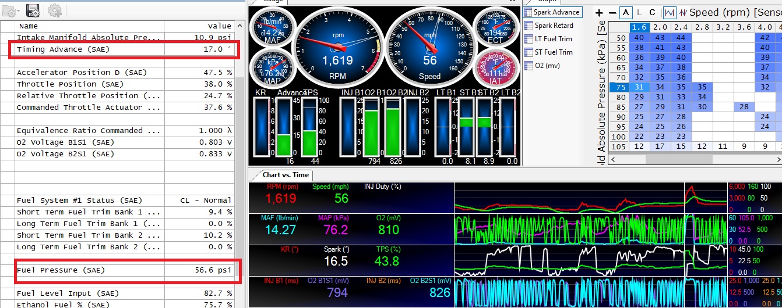Screen dimensions: 782x308
Task: Click the minus icon above the histogram table
Action: point(612,12)
